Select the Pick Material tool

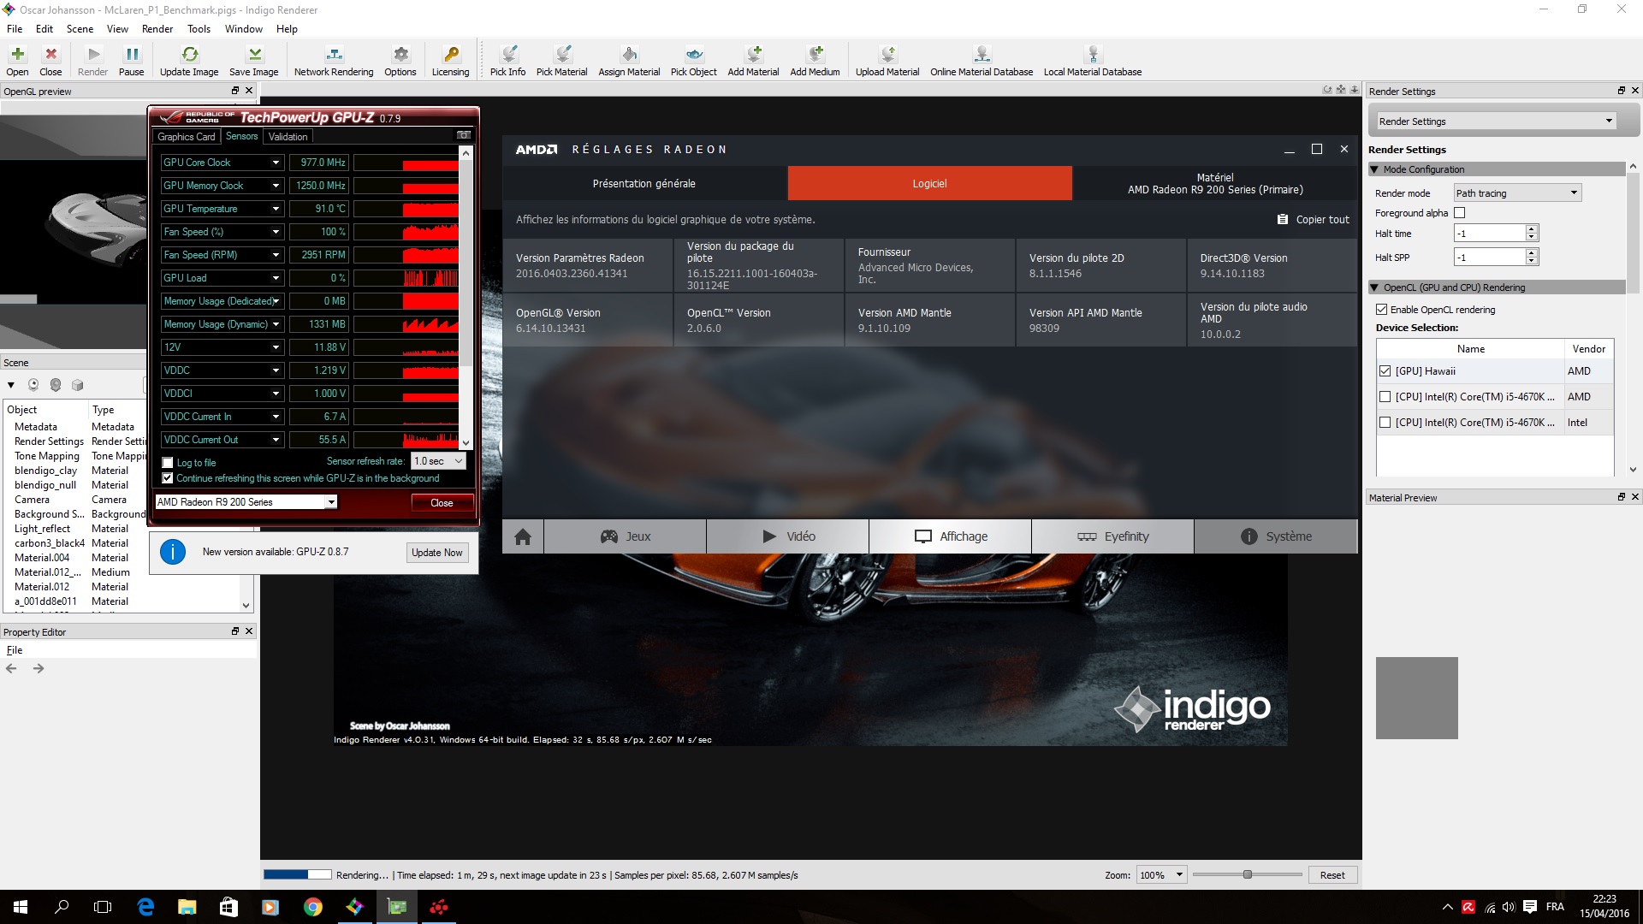[x=561, y=55]
